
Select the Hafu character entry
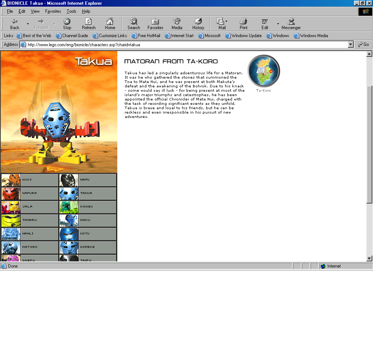pos(88,180)
